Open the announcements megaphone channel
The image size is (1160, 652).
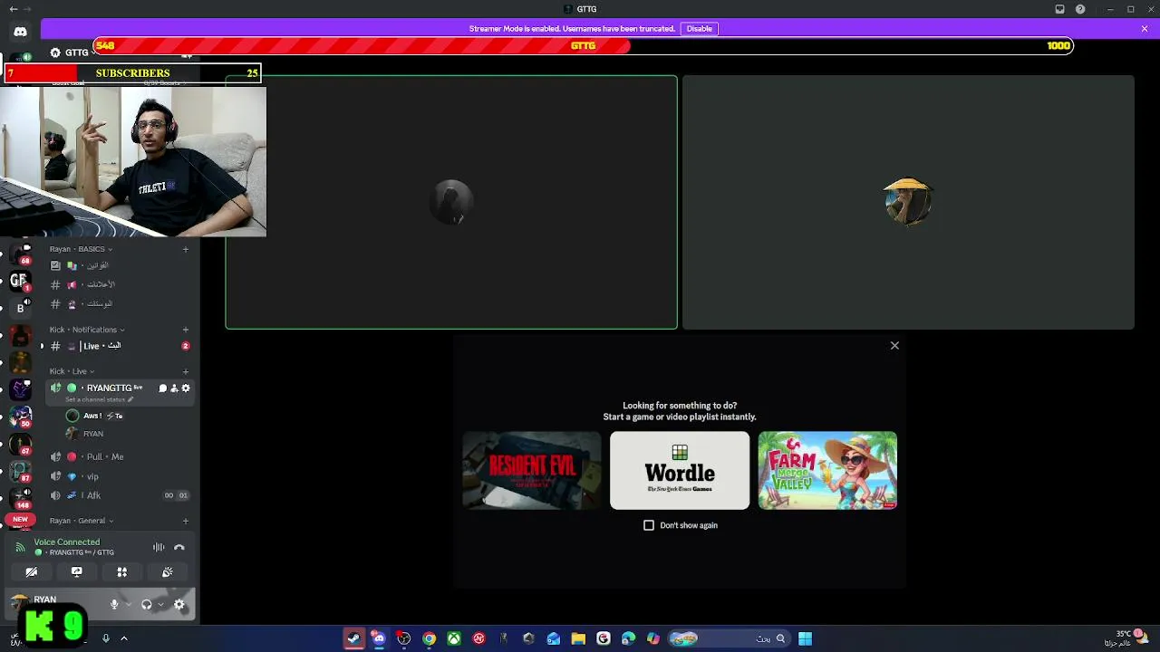(120, 284)
